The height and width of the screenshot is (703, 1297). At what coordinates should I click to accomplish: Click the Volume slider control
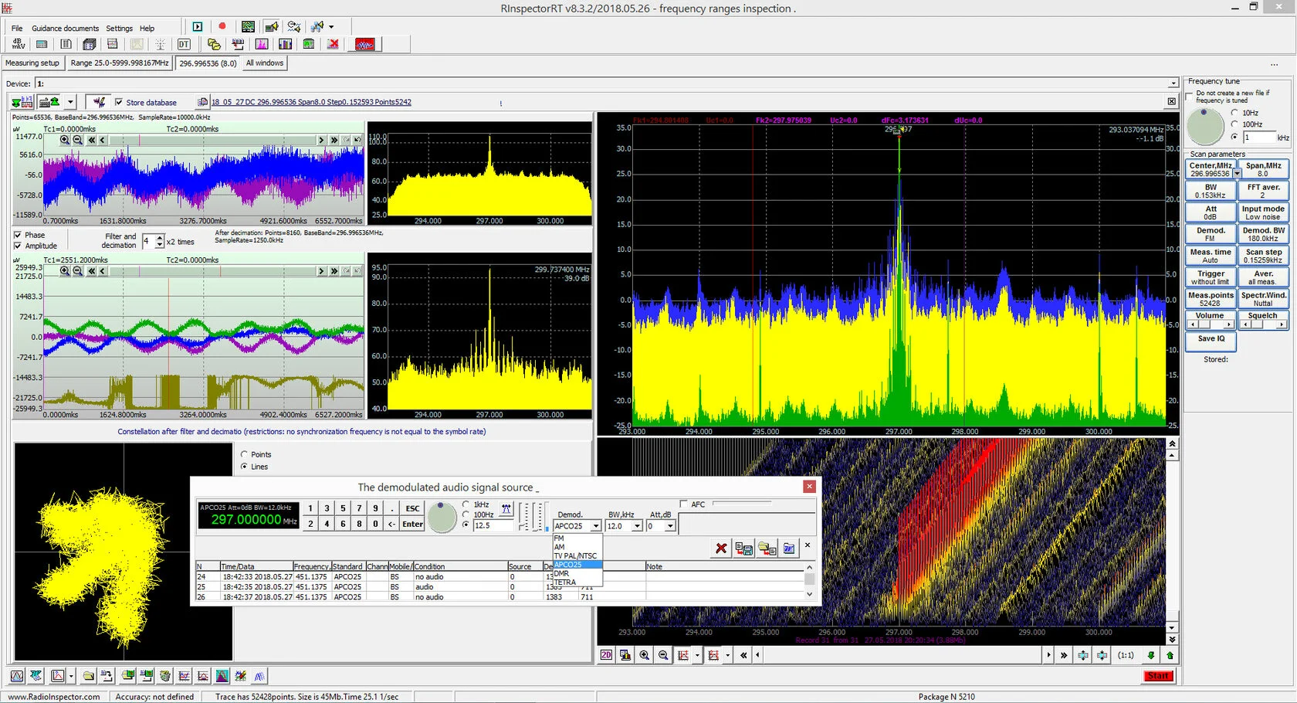pyautogui.click(x=1210, y=324)
